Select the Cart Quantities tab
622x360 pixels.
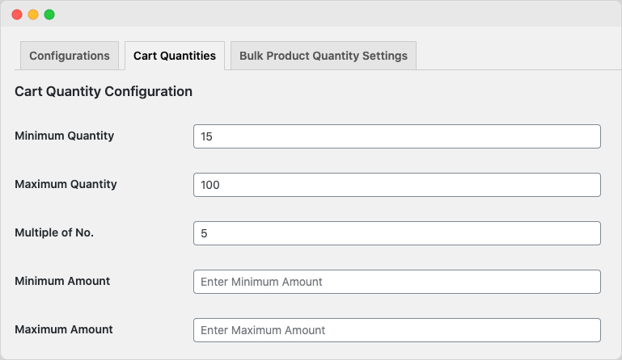click(175, 56)
